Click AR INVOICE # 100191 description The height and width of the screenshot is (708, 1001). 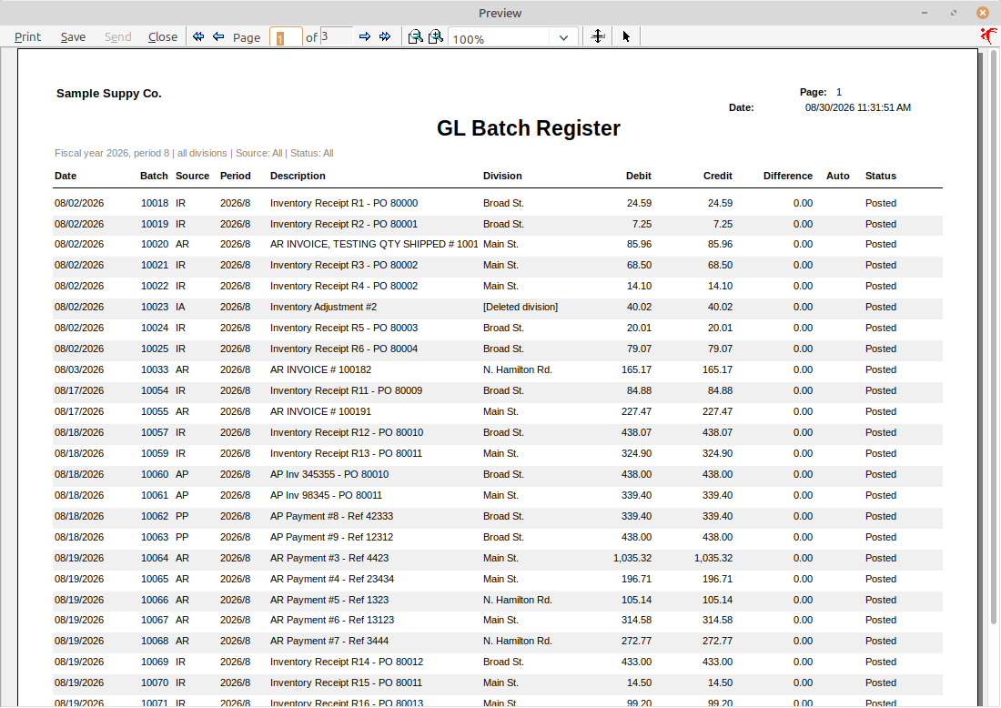(320, 411)
